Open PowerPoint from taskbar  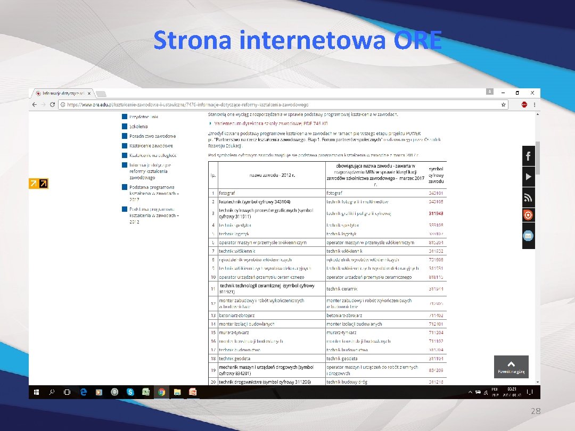[193, 392]
